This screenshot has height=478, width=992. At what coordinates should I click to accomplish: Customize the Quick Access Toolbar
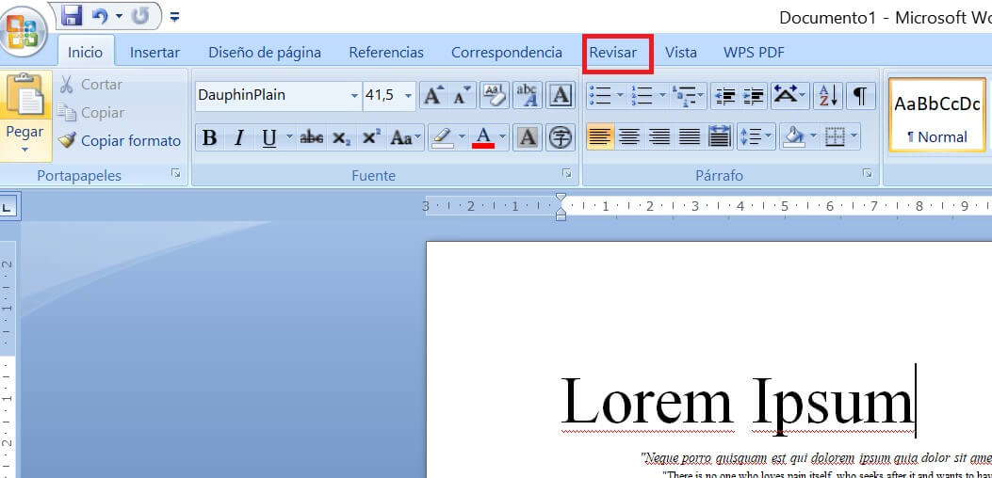click(x=175, y=16)
